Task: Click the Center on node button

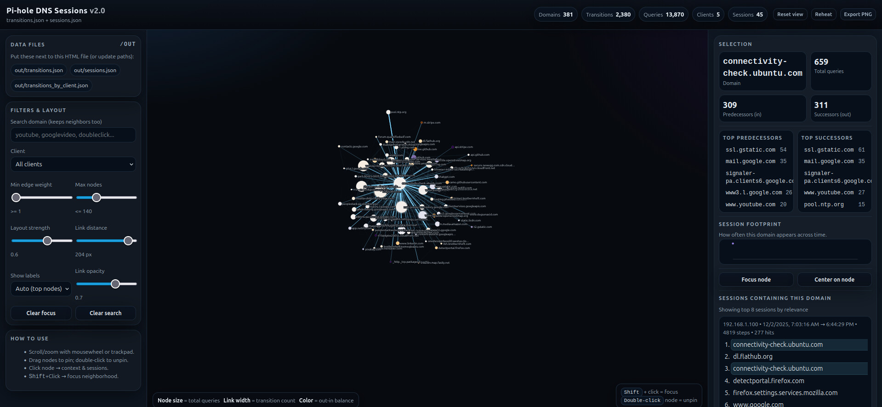Action: pos(834,280)
